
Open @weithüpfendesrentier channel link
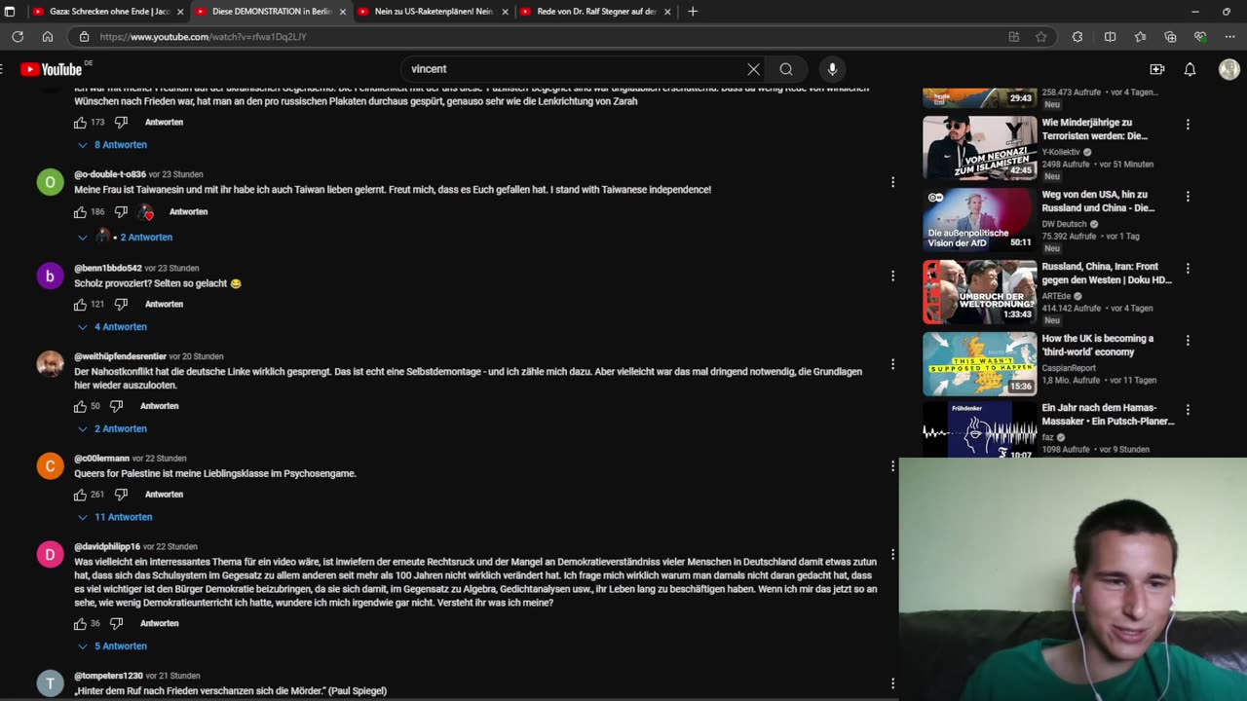point(120,356)
